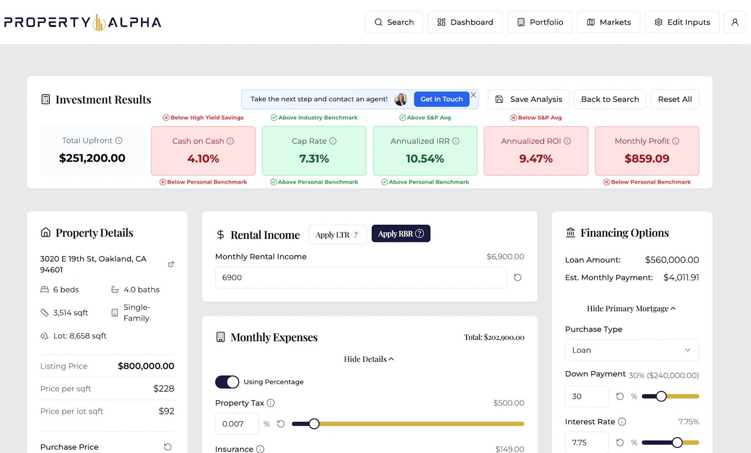Navigate to Markets
751x453 pixels.
tap(609, 22)
